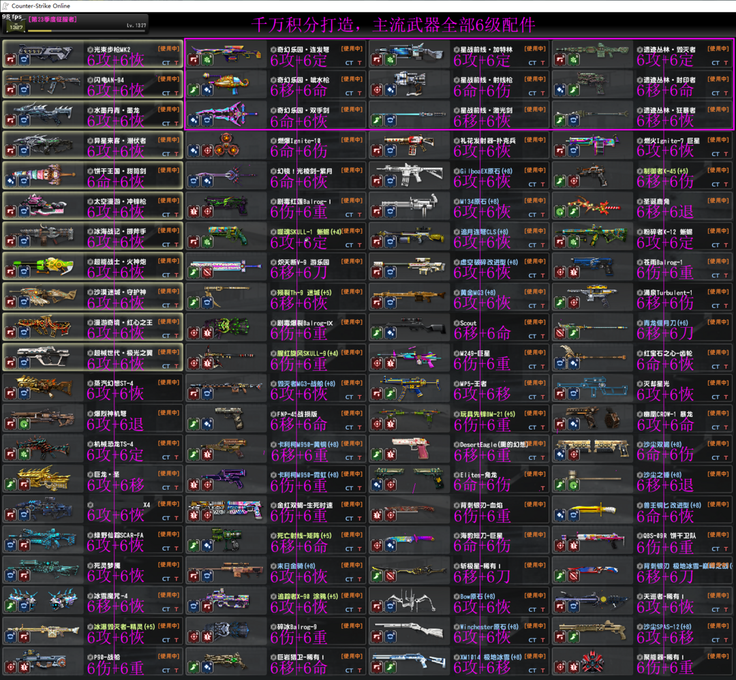The height and width of the screenshot is (680, 736).
Task: Click the 使用中 status on 异星来客·潜伏者
Action: (169, 140)
